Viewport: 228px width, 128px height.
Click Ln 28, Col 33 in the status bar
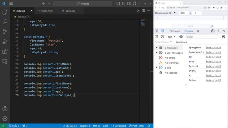click(69, 126)
